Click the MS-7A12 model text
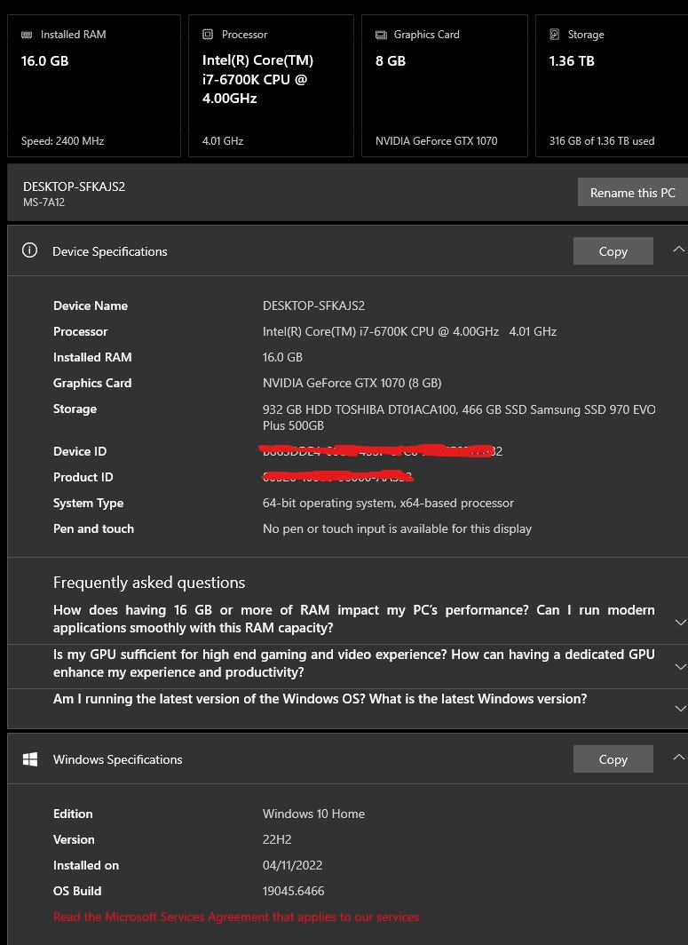The height and width of the screenshot is (945, 688). (44, 202)
